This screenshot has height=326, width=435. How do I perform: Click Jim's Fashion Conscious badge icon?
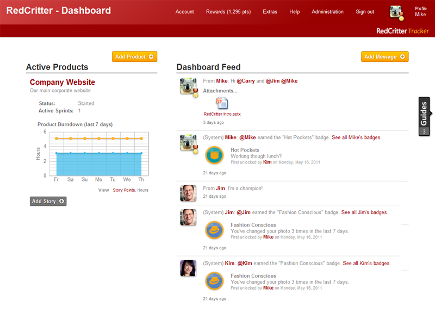(x=214, y=230)
